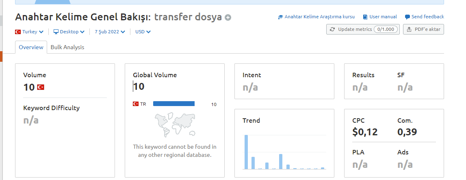The height and width of the screenshot is (180, 466).
Task: Expand the Desktop device dropdown
Action: click(69, 32)
